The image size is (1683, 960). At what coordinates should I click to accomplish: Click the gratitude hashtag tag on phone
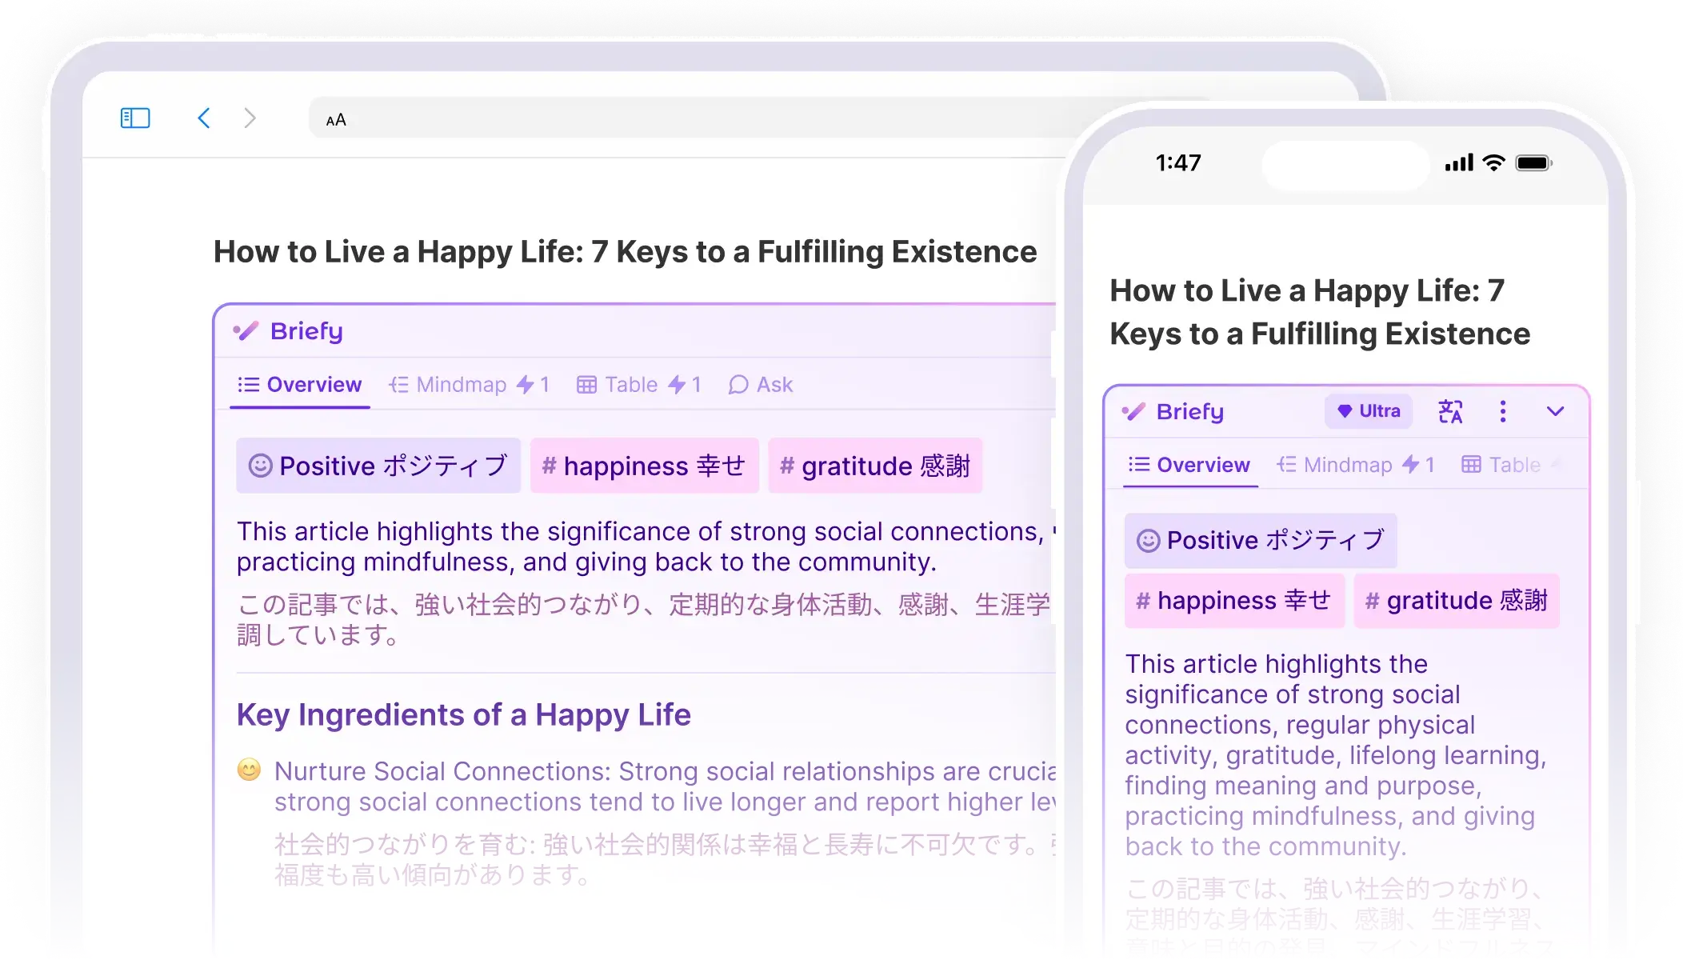[1456, 601]
